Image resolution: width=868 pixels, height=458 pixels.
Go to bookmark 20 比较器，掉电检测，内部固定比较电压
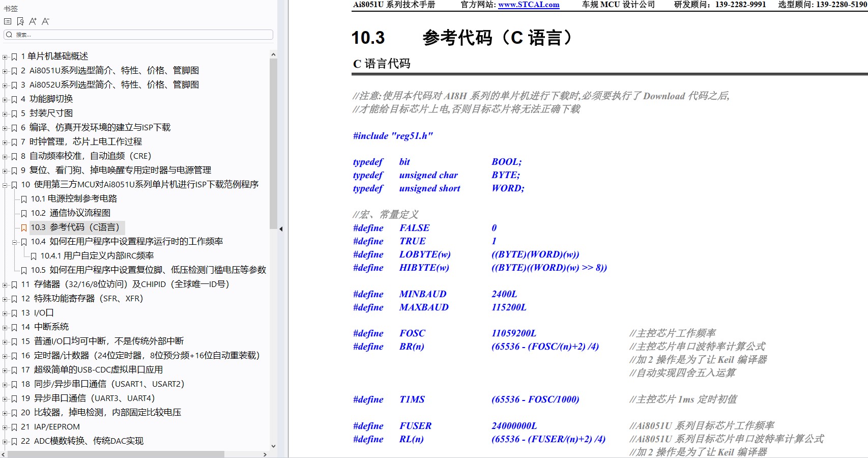pyautogui.click(x=101, y=413)
